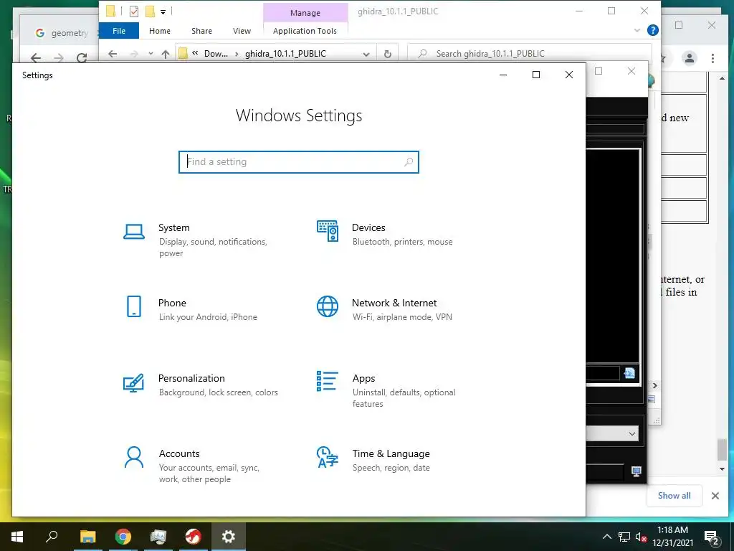This screenshot has height=551, width=734.
Task: Click the muted volume tray icon
Action: (x=641, y=537)
